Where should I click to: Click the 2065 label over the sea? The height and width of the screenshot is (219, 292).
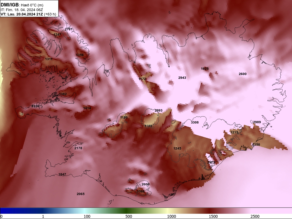[x=81, y=194]
